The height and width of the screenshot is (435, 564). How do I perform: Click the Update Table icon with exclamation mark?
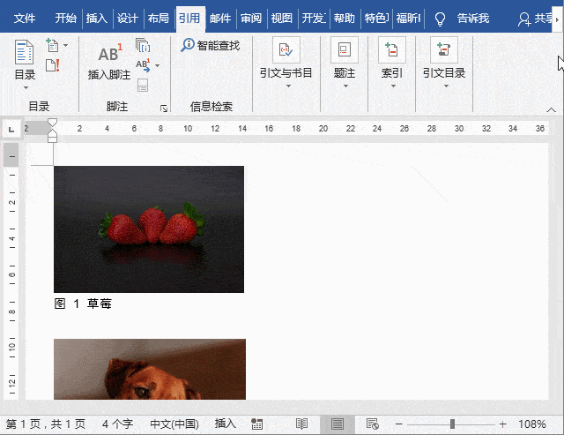point(53,65)
